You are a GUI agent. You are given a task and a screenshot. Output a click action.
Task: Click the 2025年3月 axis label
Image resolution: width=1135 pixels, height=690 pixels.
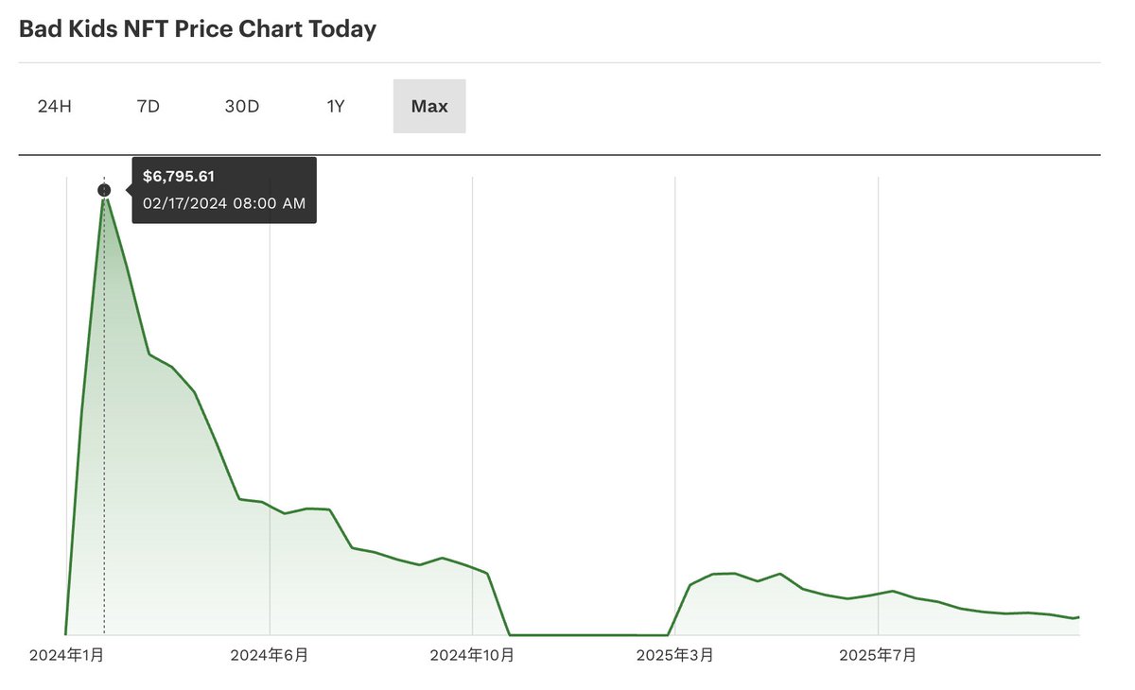[675, 655]
